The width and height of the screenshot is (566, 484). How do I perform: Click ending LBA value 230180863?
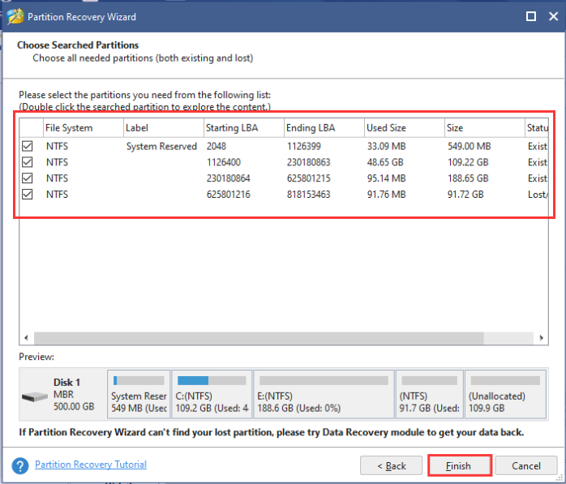pyautogui.click(x=308, y=162)
